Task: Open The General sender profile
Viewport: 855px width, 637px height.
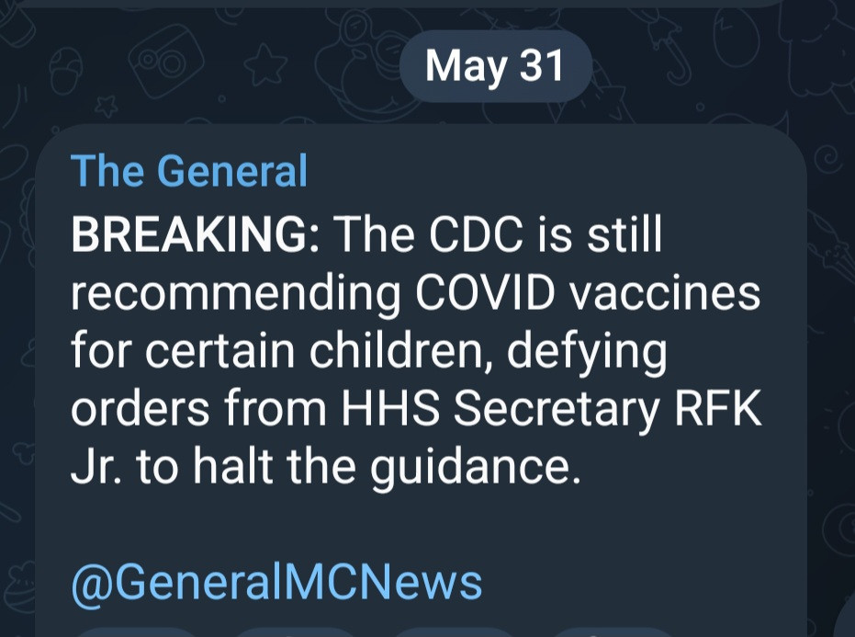Action: pos(188,172)
